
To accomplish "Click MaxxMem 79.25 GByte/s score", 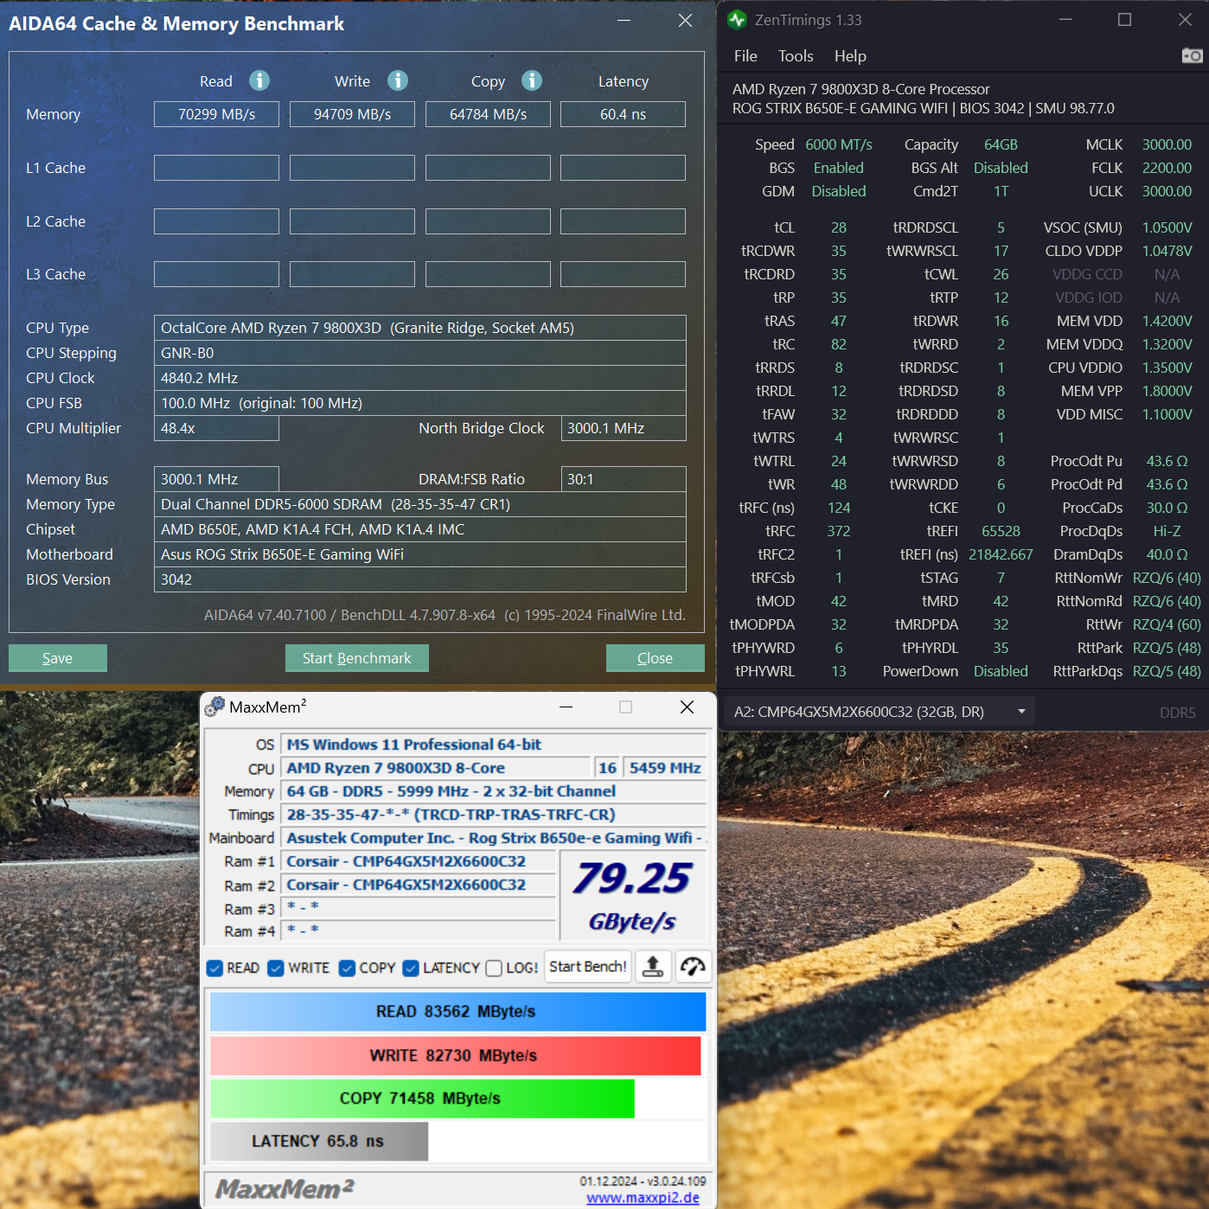I will [x=633, y=896].
